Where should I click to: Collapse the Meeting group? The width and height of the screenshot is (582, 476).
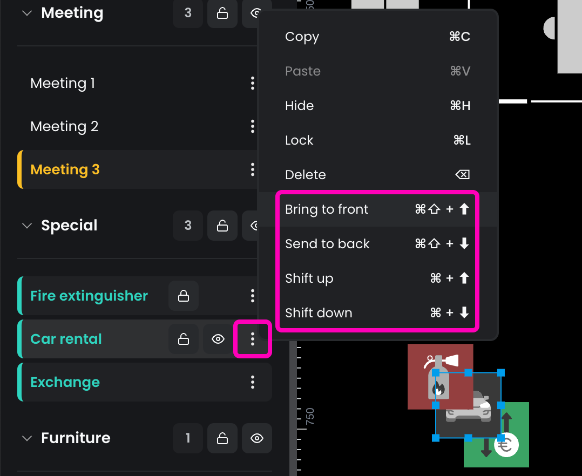tap(27, 13)
